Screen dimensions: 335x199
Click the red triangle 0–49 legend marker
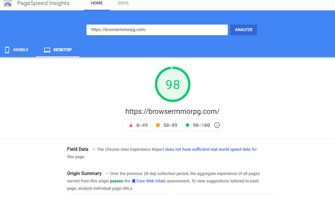tap(131, 125)
